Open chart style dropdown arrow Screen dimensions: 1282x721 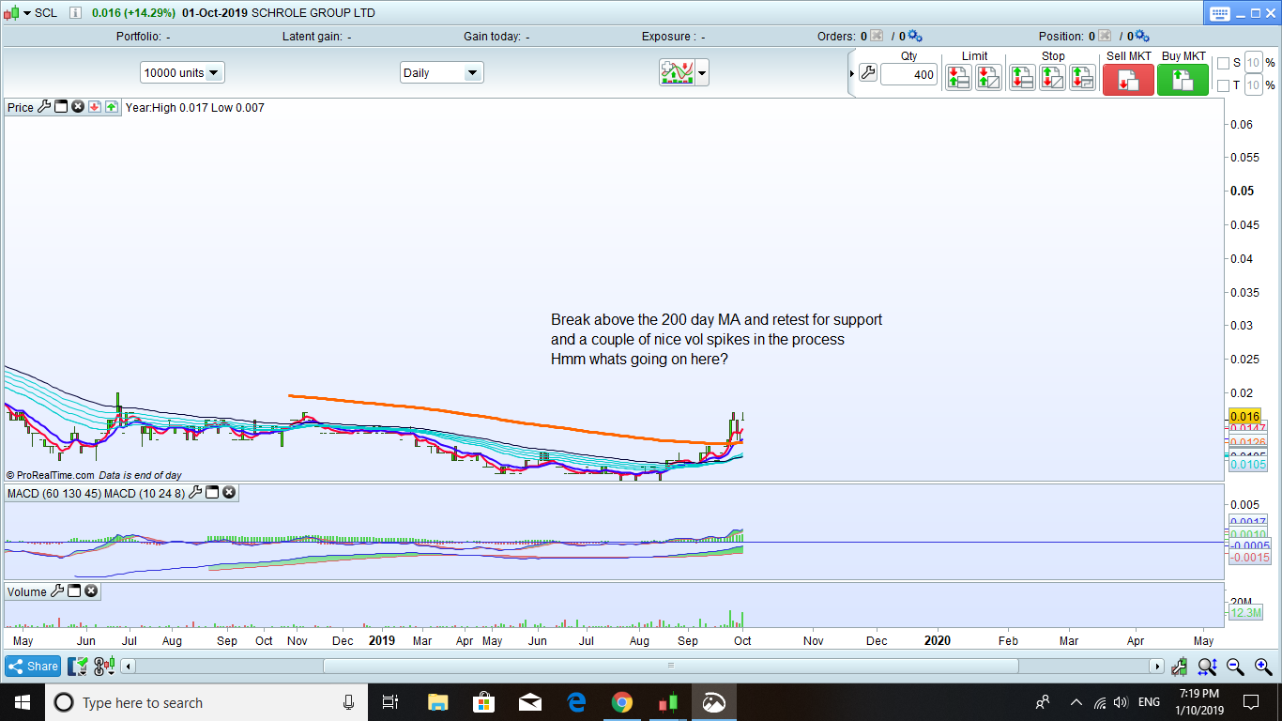pyautogui.click(x=702, y=72)
